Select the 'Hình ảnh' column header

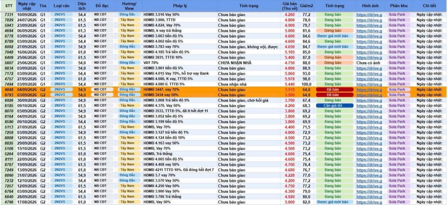[x=370, y=6]
